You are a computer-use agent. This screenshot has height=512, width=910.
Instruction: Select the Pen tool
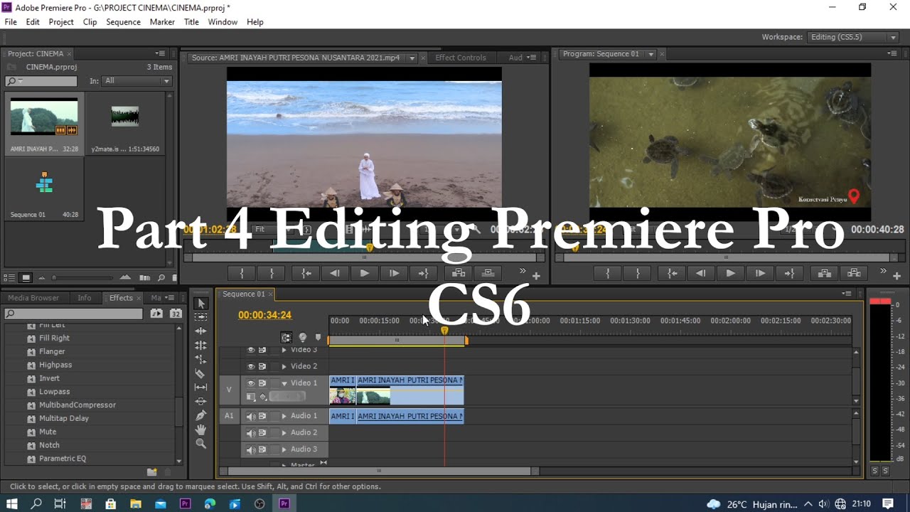200,415
